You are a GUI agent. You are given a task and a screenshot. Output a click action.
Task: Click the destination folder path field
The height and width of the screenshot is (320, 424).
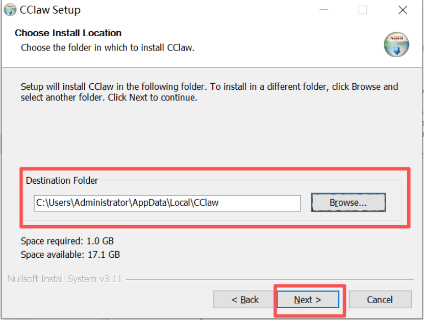pyautogui.click(x=167, y=203)
